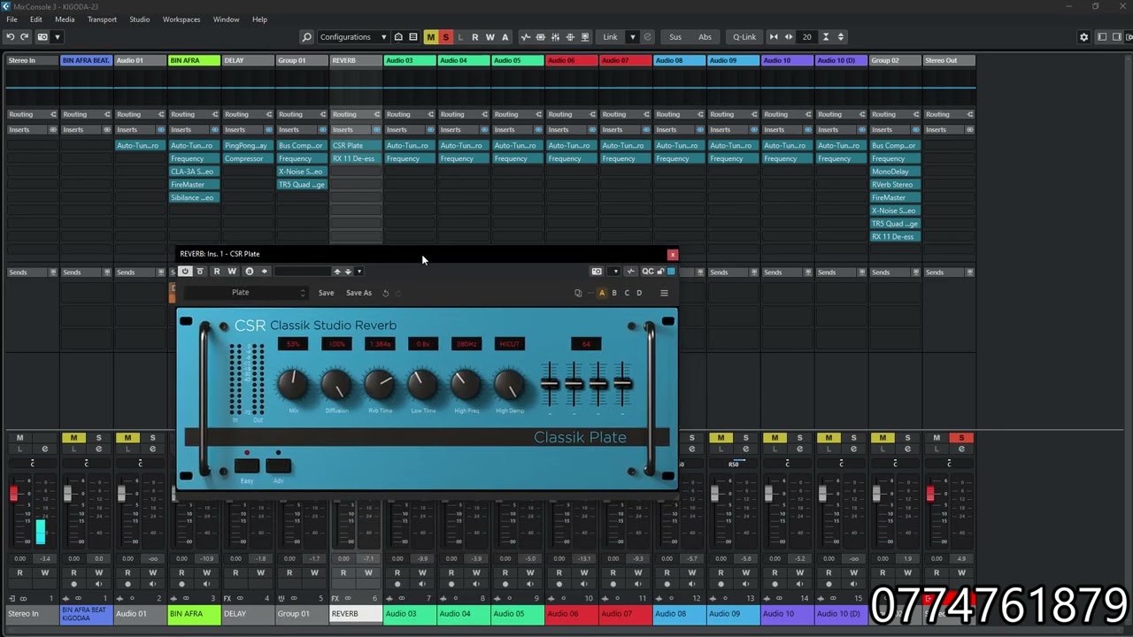1133x637 pixels.
Task: Click the HICUT value display
Action: point(510,344)
